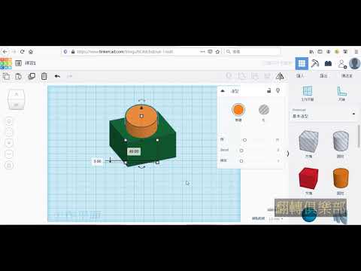361x271 pixels.
Task: Click the browser Home button
Action: coord(31,52)
